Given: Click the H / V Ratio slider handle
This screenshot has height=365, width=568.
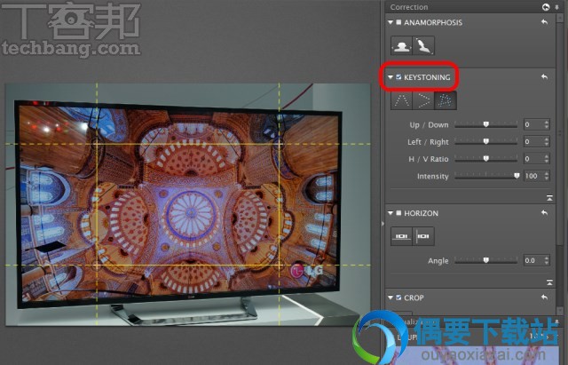Looking at the screenshot, I should point(486,158).
